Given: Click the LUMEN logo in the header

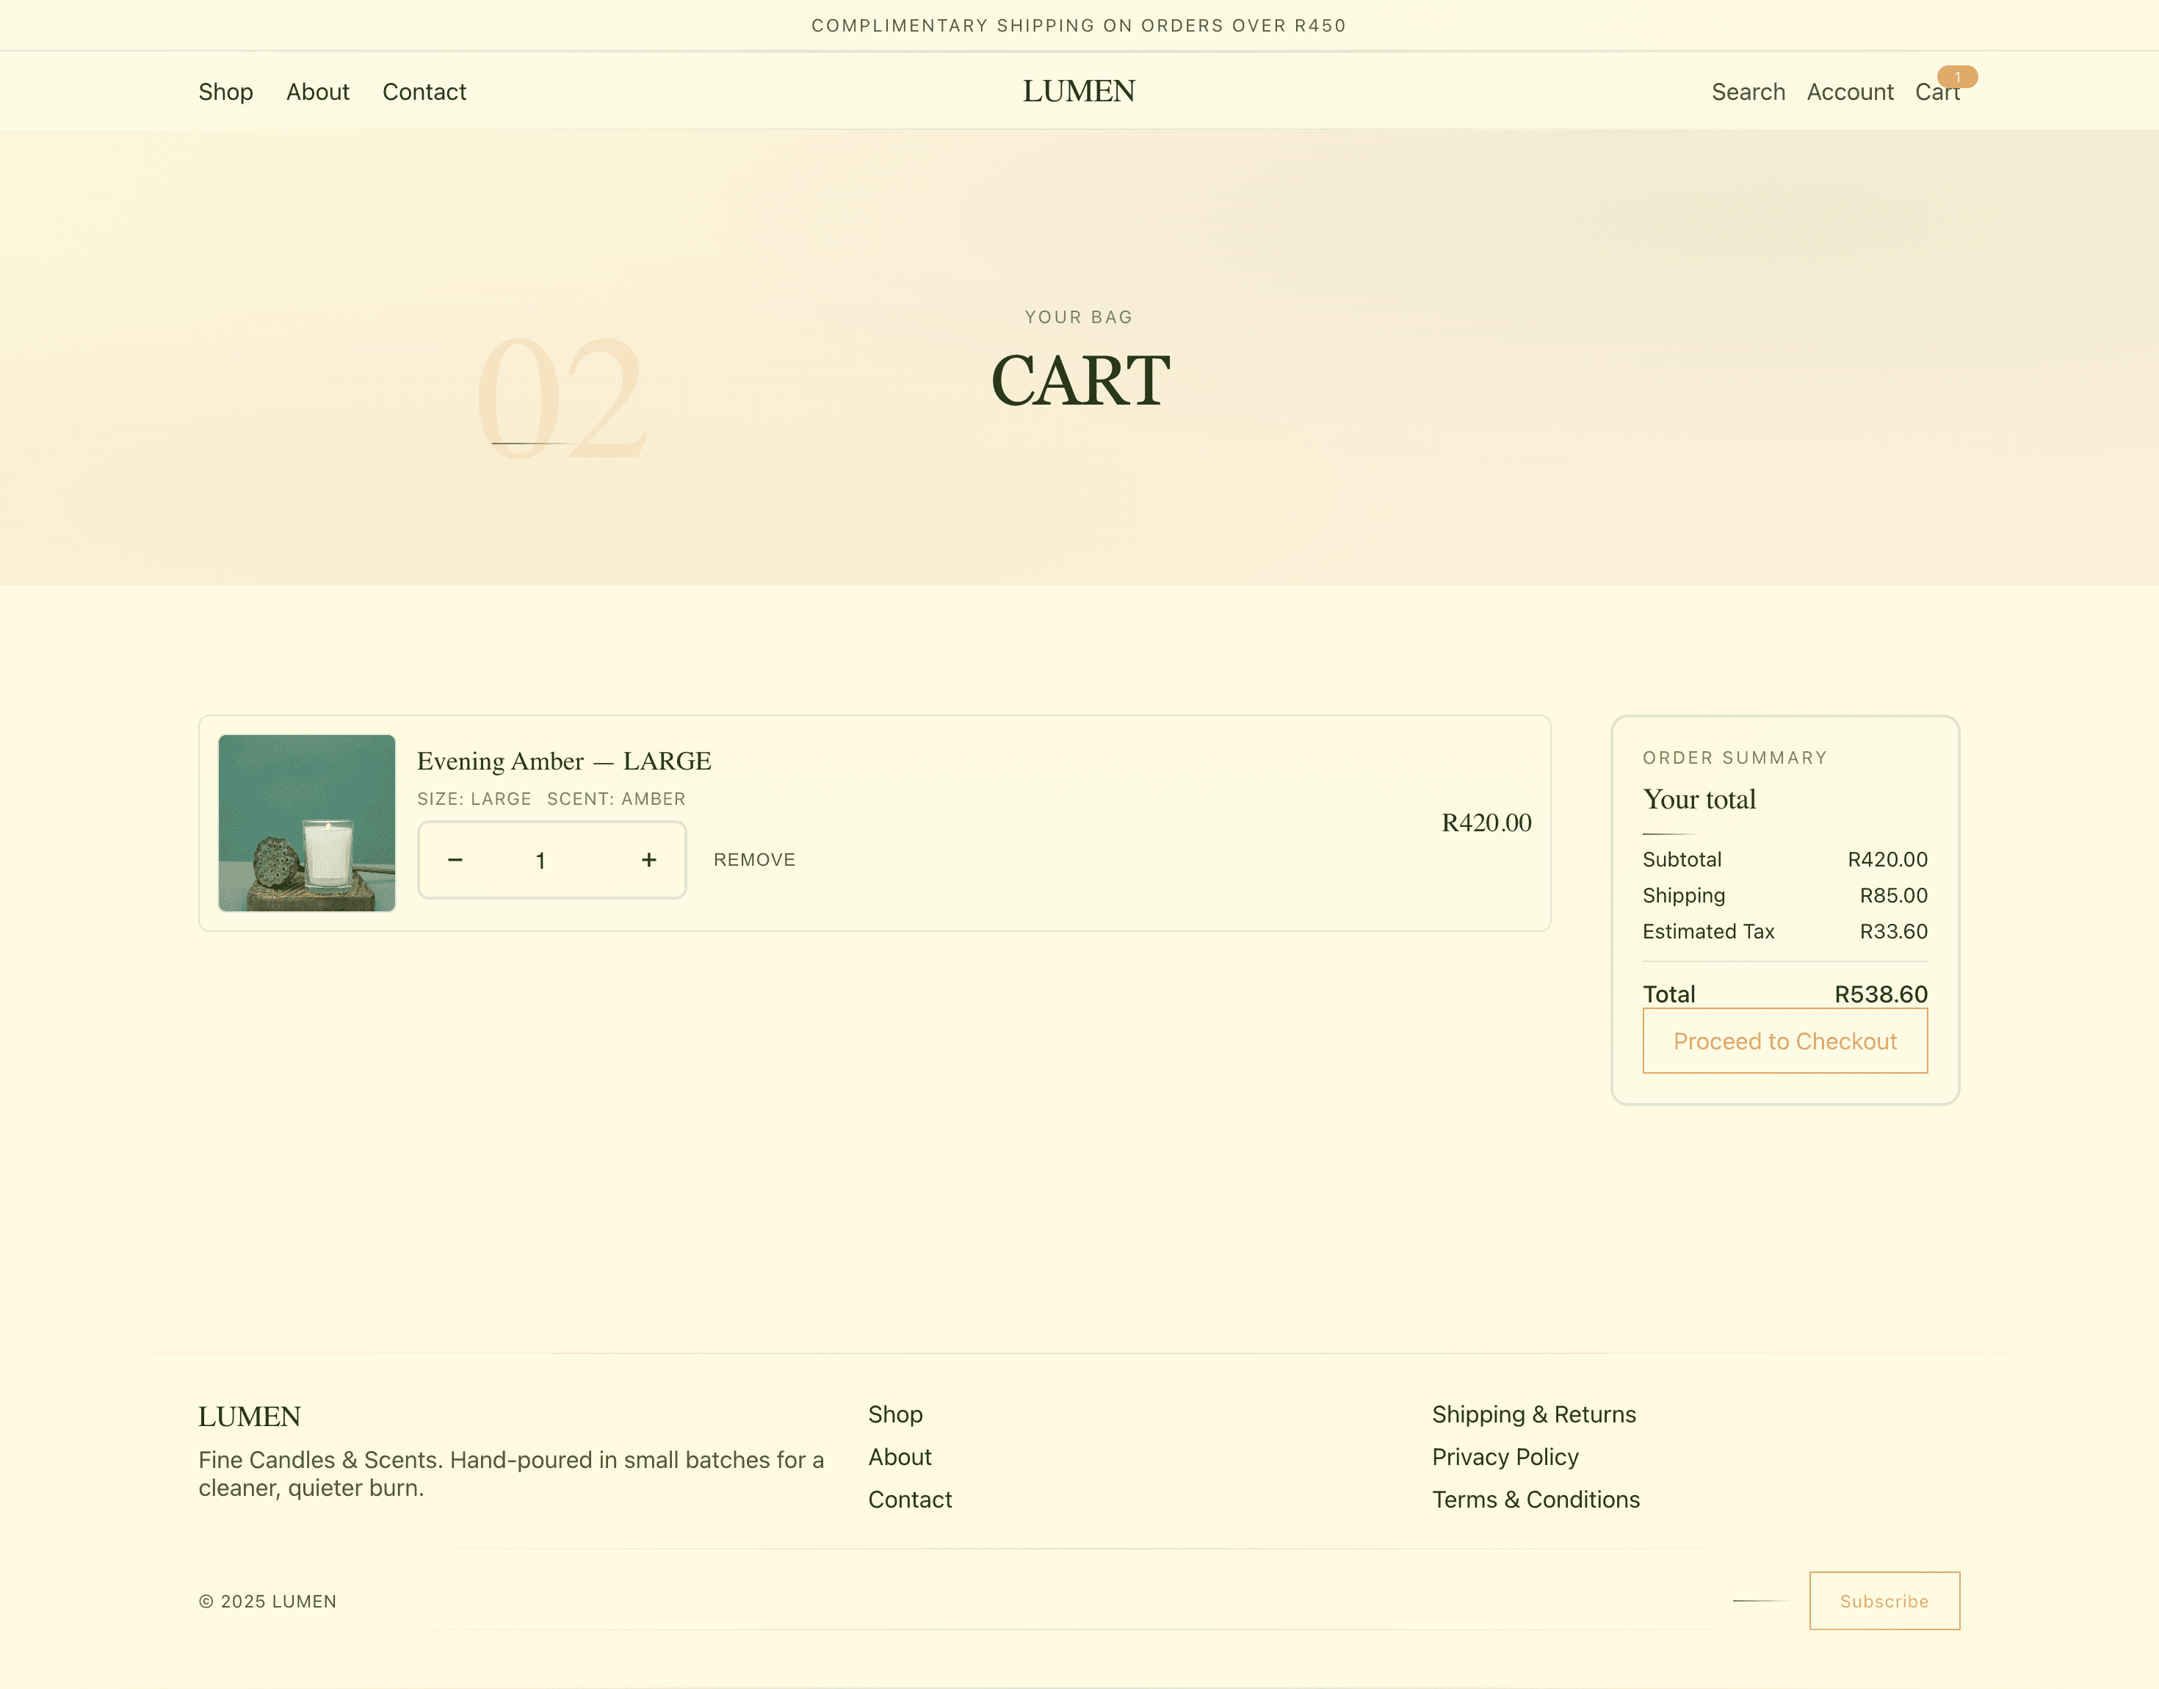Looking at the screenshot, I should point(1079,91).
